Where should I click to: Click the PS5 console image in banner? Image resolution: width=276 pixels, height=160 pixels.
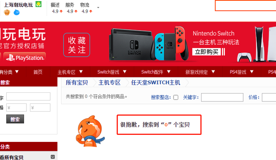257,44
